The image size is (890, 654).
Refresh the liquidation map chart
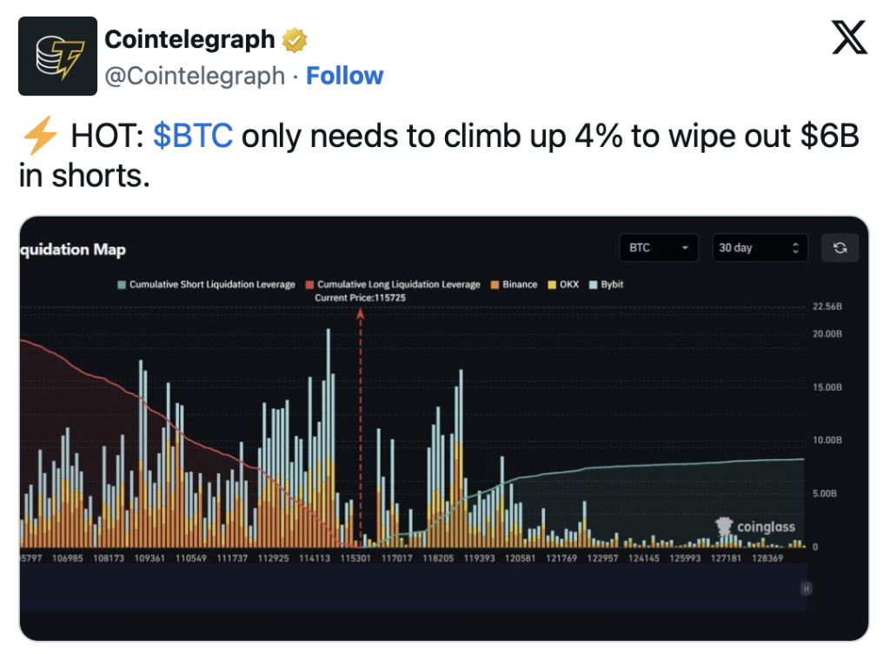pyautogui.click(x=840, y=248)
